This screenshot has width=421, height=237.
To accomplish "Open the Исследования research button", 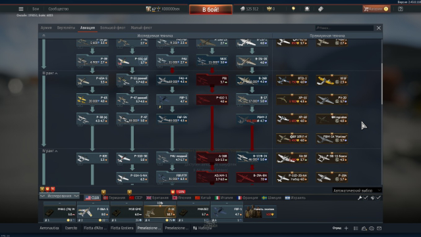I will [x=59, y=196].
